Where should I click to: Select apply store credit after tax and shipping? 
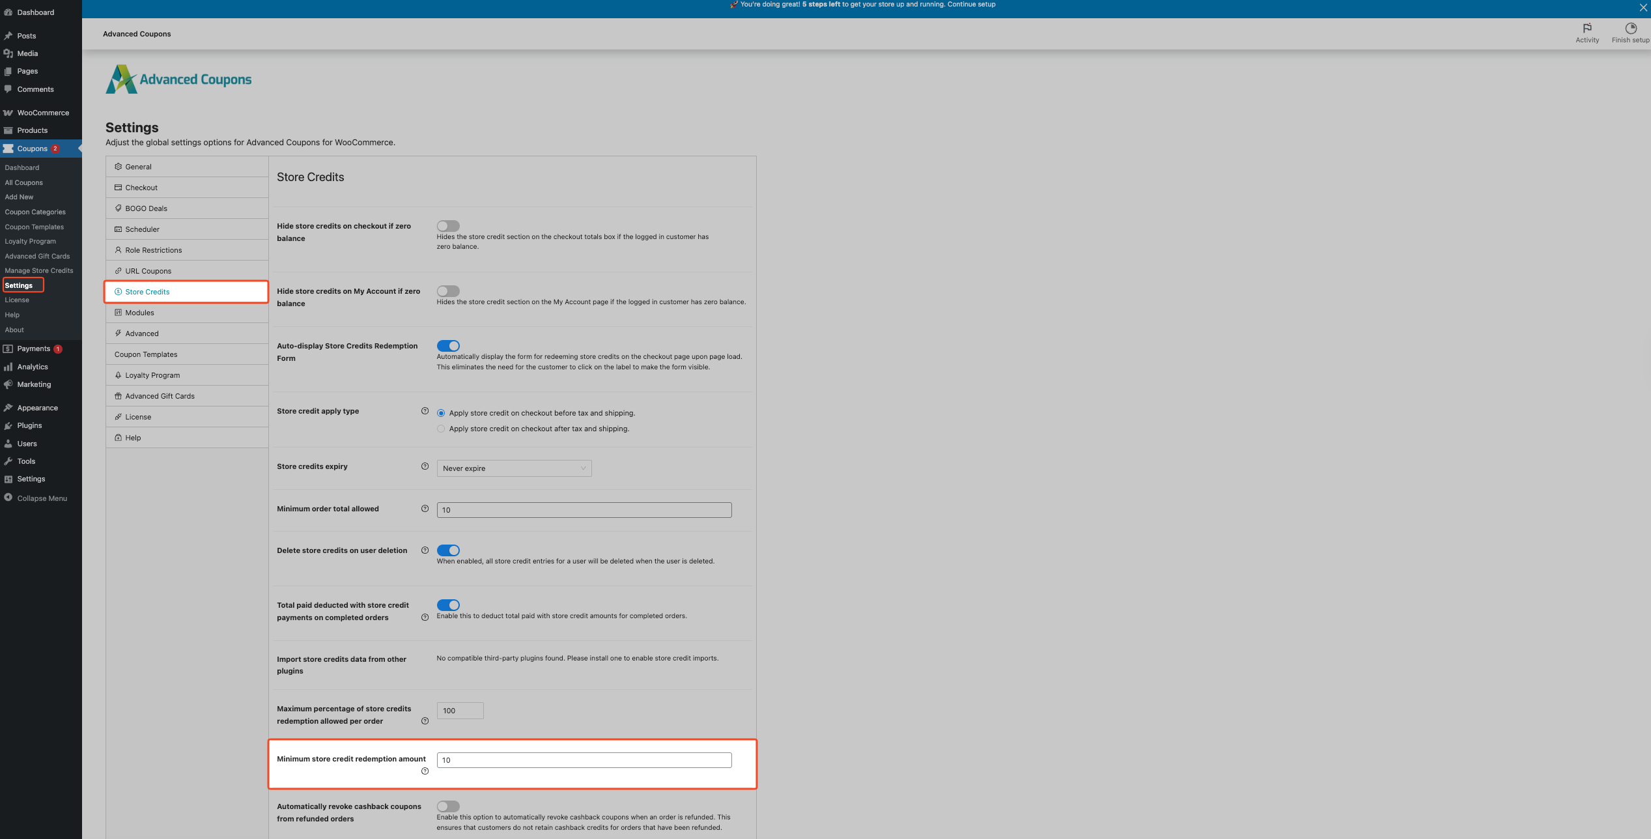(x=441, y=429)
